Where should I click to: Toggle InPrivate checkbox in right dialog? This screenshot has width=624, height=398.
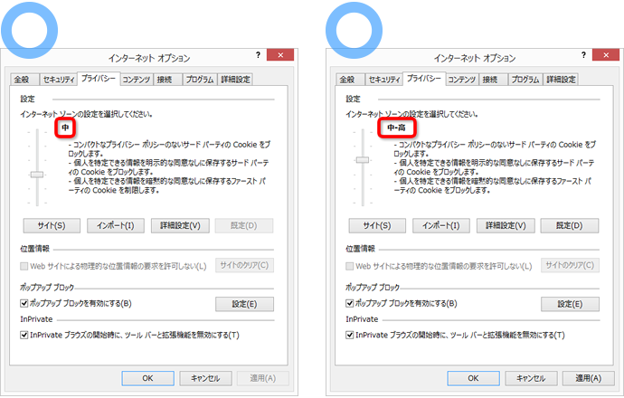[350, 336]
